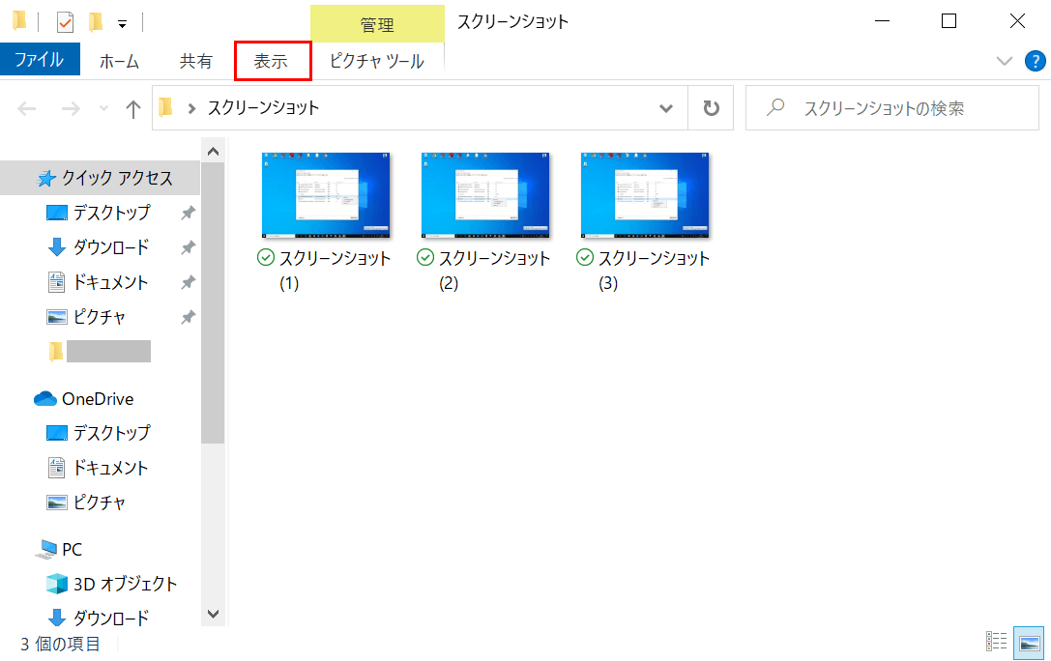Go up one folder level
The width and height of the screenshot is (1051, 661).
click(133, 108)
